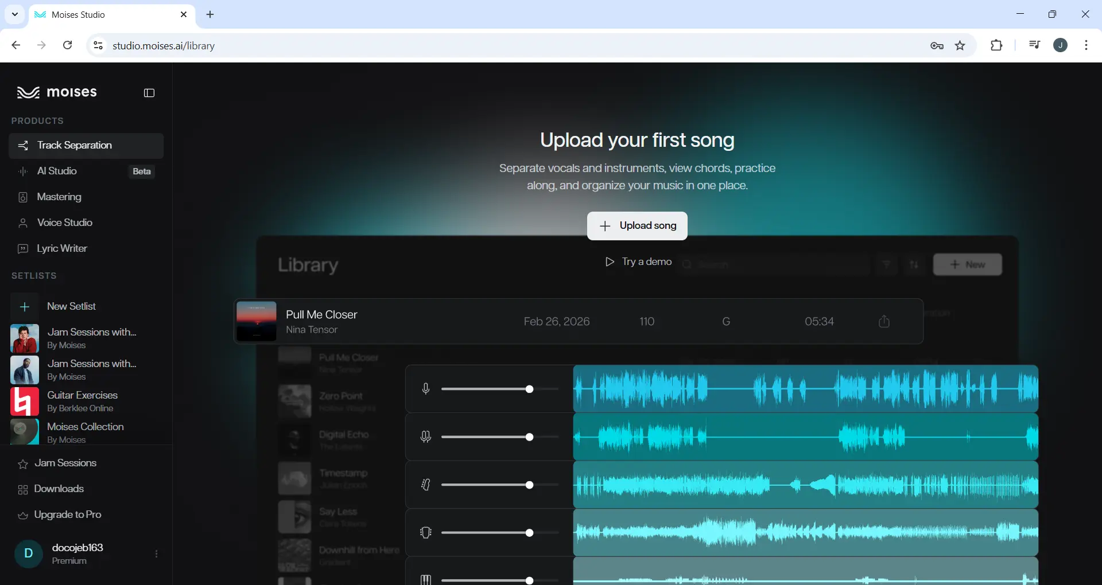Open the browser media controls icon

click(1034, 45)
